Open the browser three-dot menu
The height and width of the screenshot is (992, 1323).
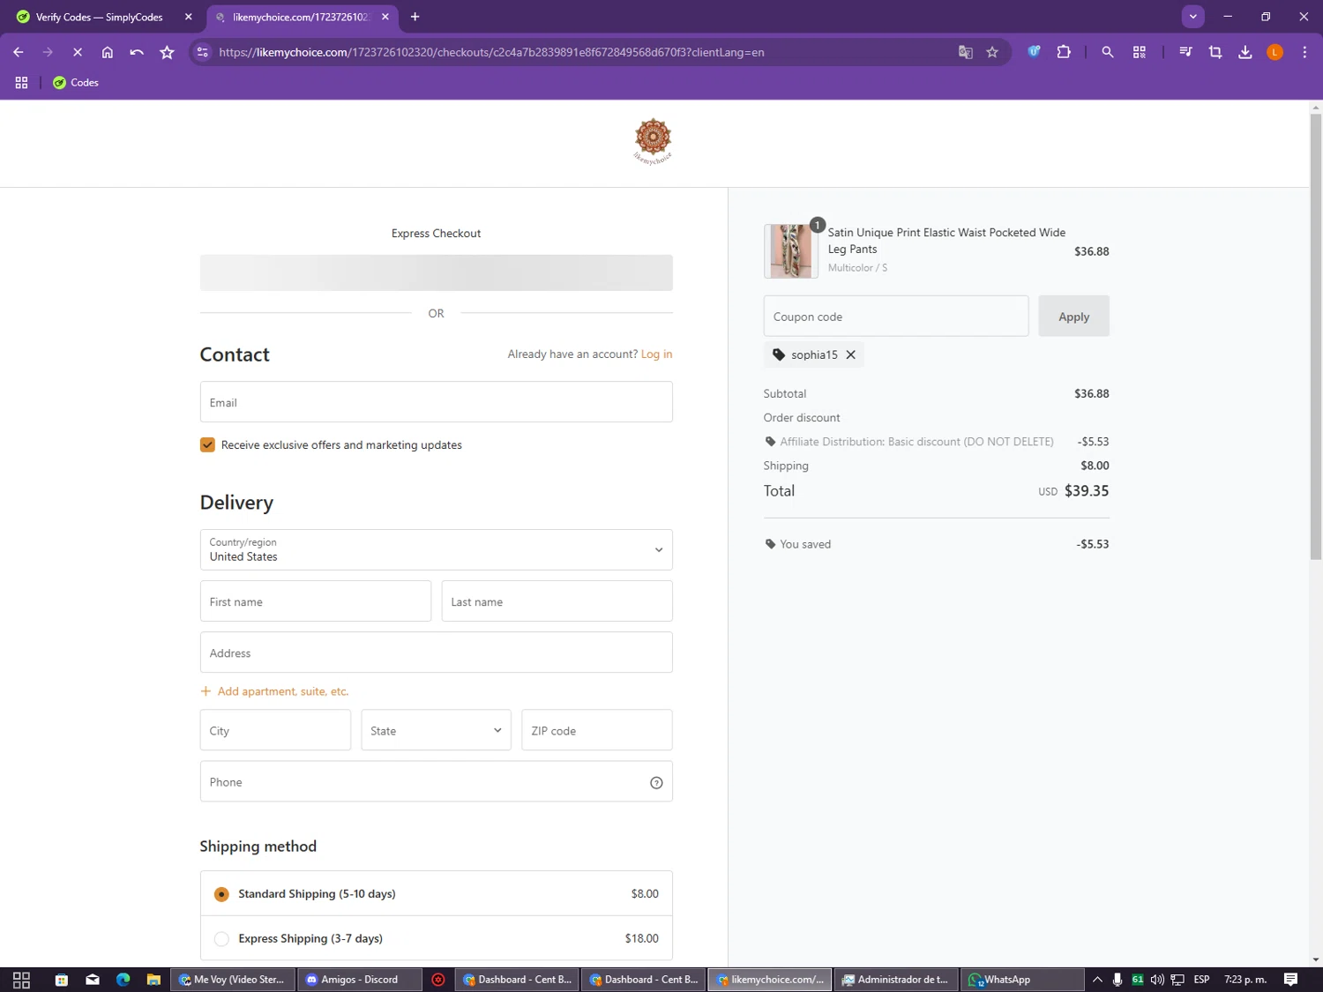tap(1304, 52)
